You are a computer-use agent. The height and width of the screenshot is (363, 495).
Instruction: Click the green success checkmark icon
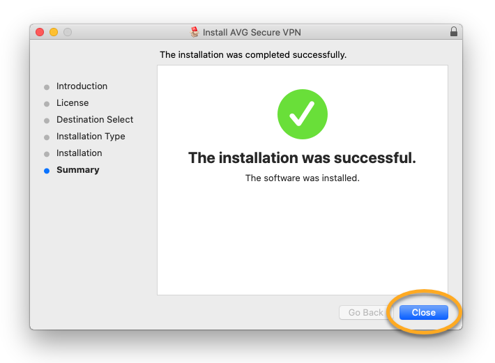[x=303, y=114]
